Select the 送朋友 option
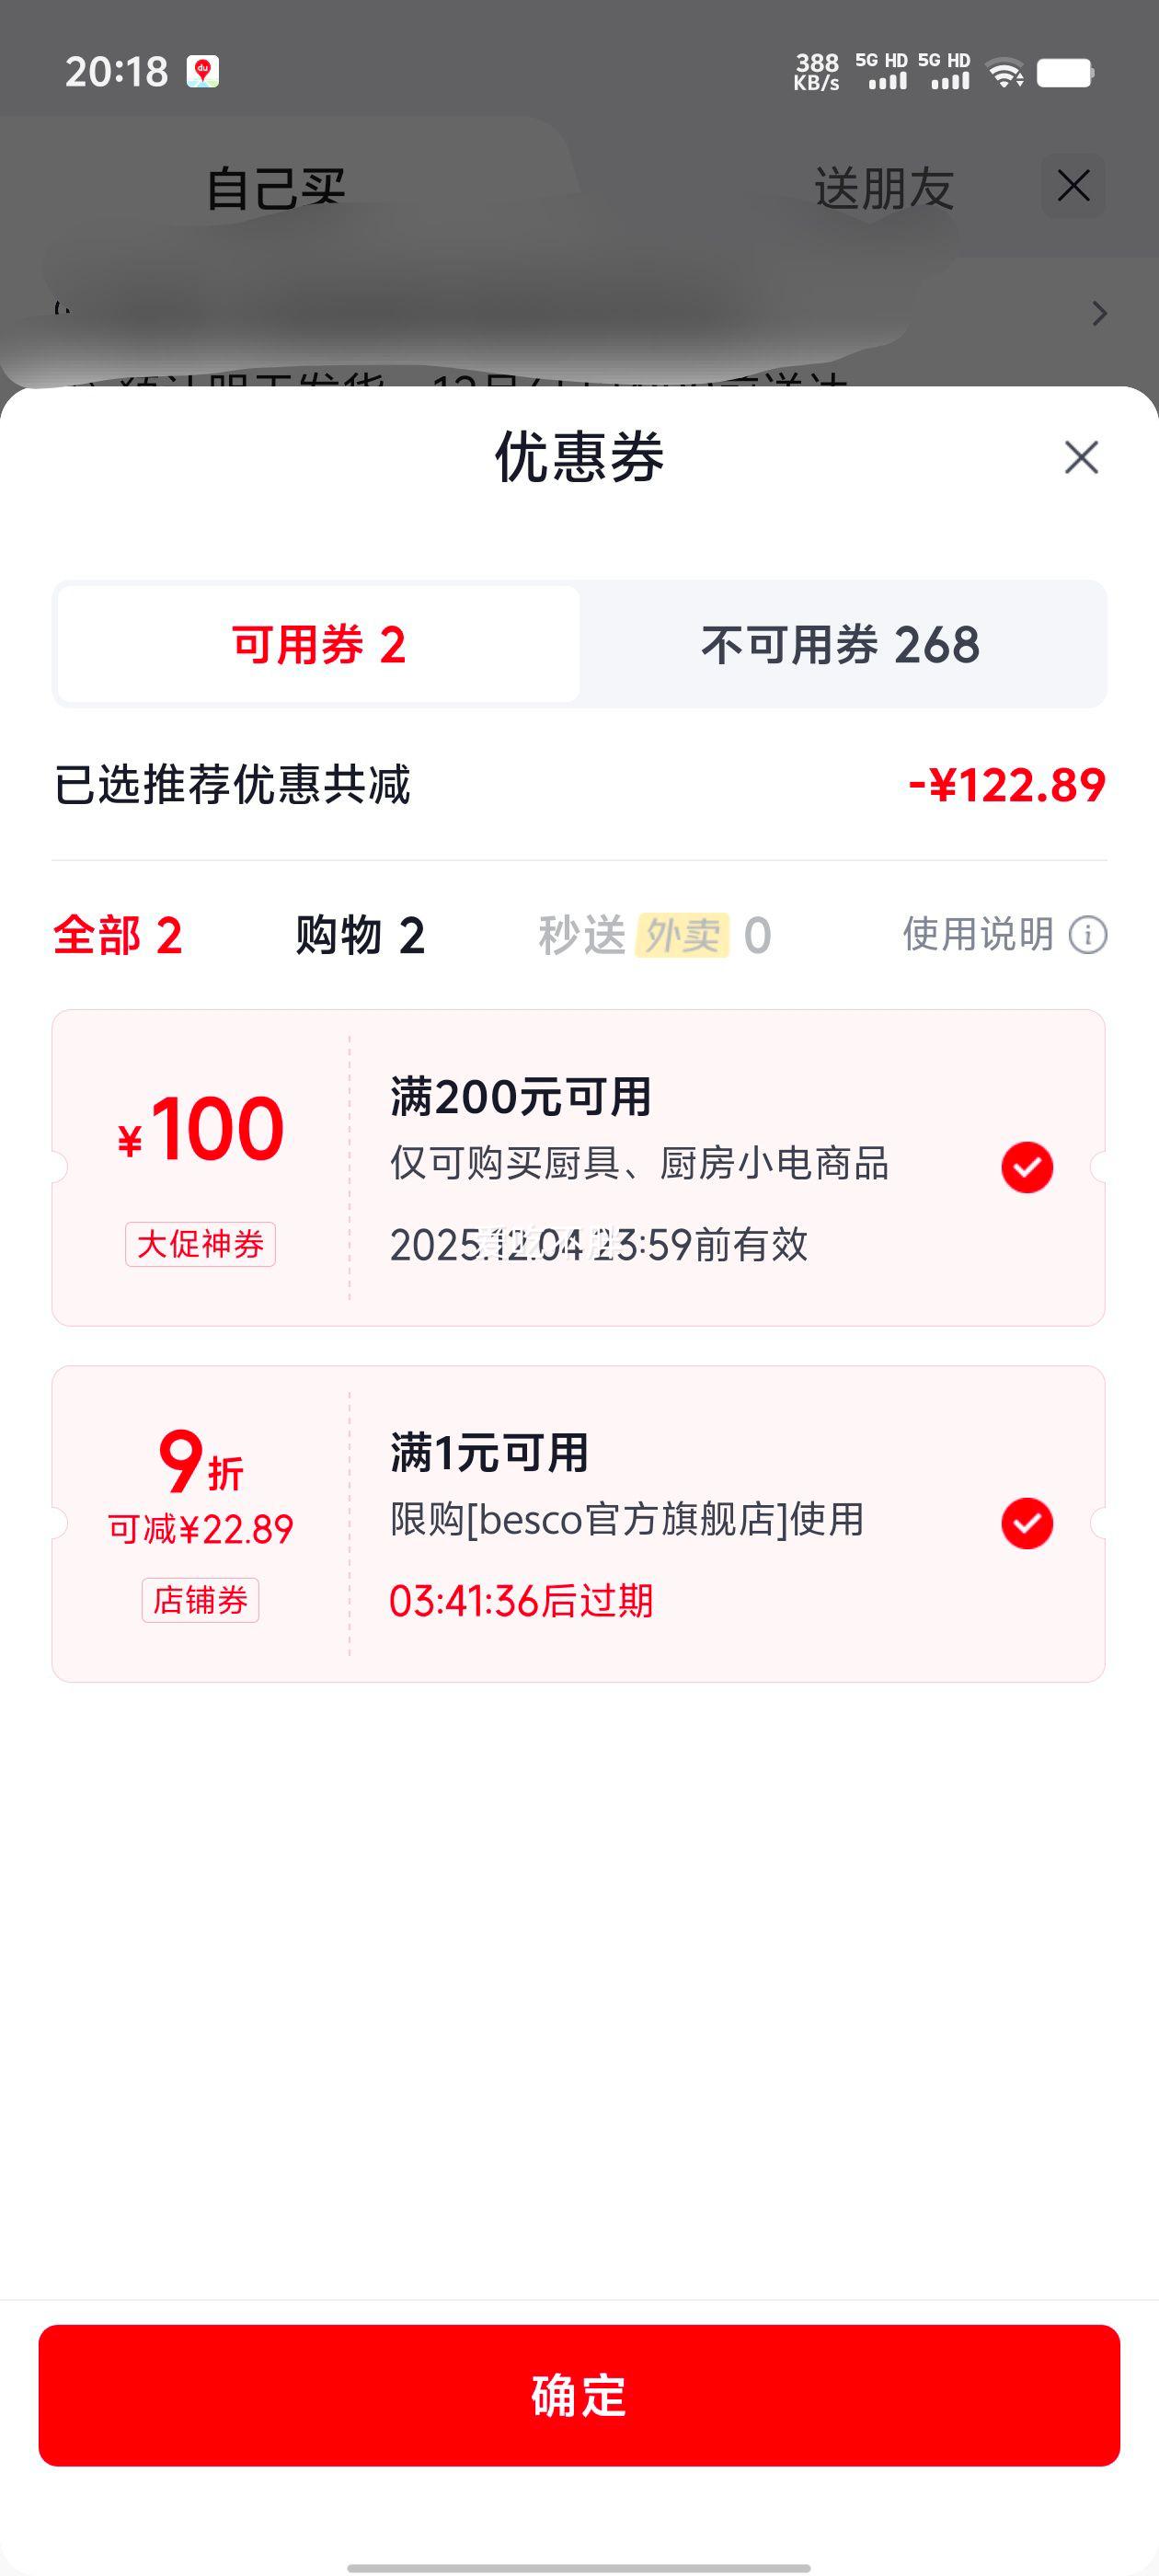 [884, 188]
